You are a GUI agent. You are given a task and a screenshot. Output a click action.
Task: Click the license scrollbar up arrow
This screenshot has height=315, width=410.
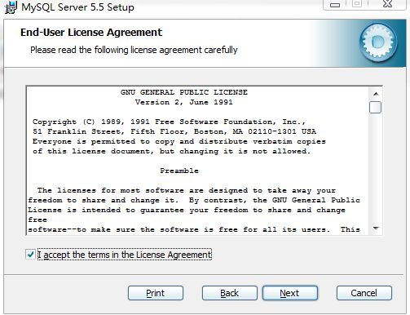(x=376, y=94)
